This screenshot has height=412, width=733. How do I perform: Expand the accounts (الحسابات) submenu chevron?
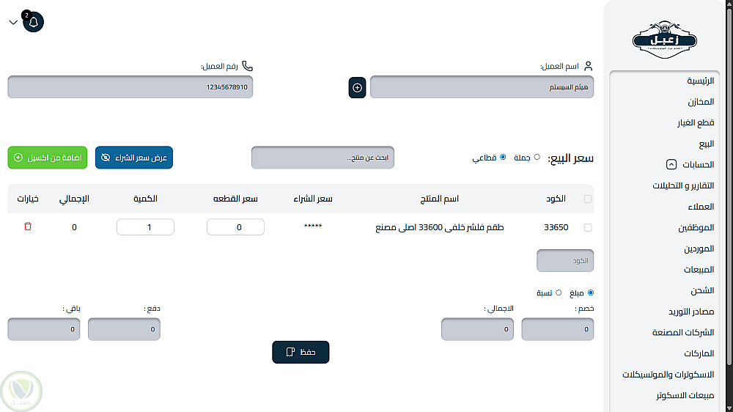(x=671, y=165)
